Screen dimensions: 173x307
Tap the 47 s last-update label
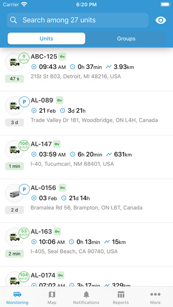point(15,79)
